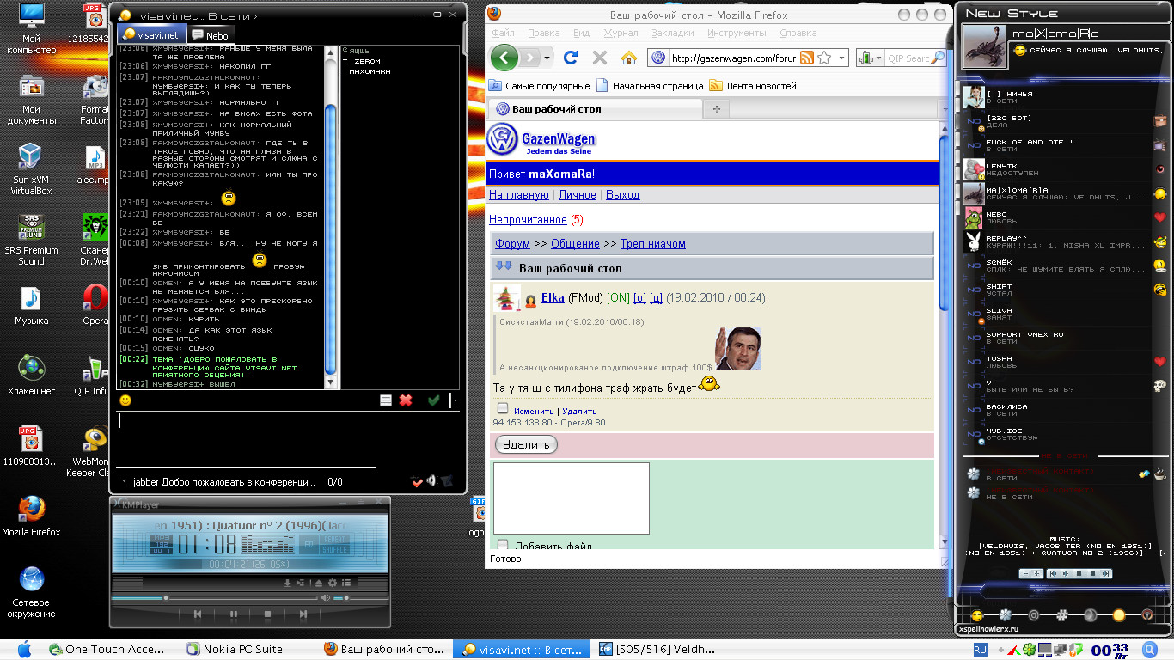Image resolution: width=1174 pixels, height=660 pixels.
Task: Click the green checkmark send icon in chat
Action: click(x=434, y=400)
